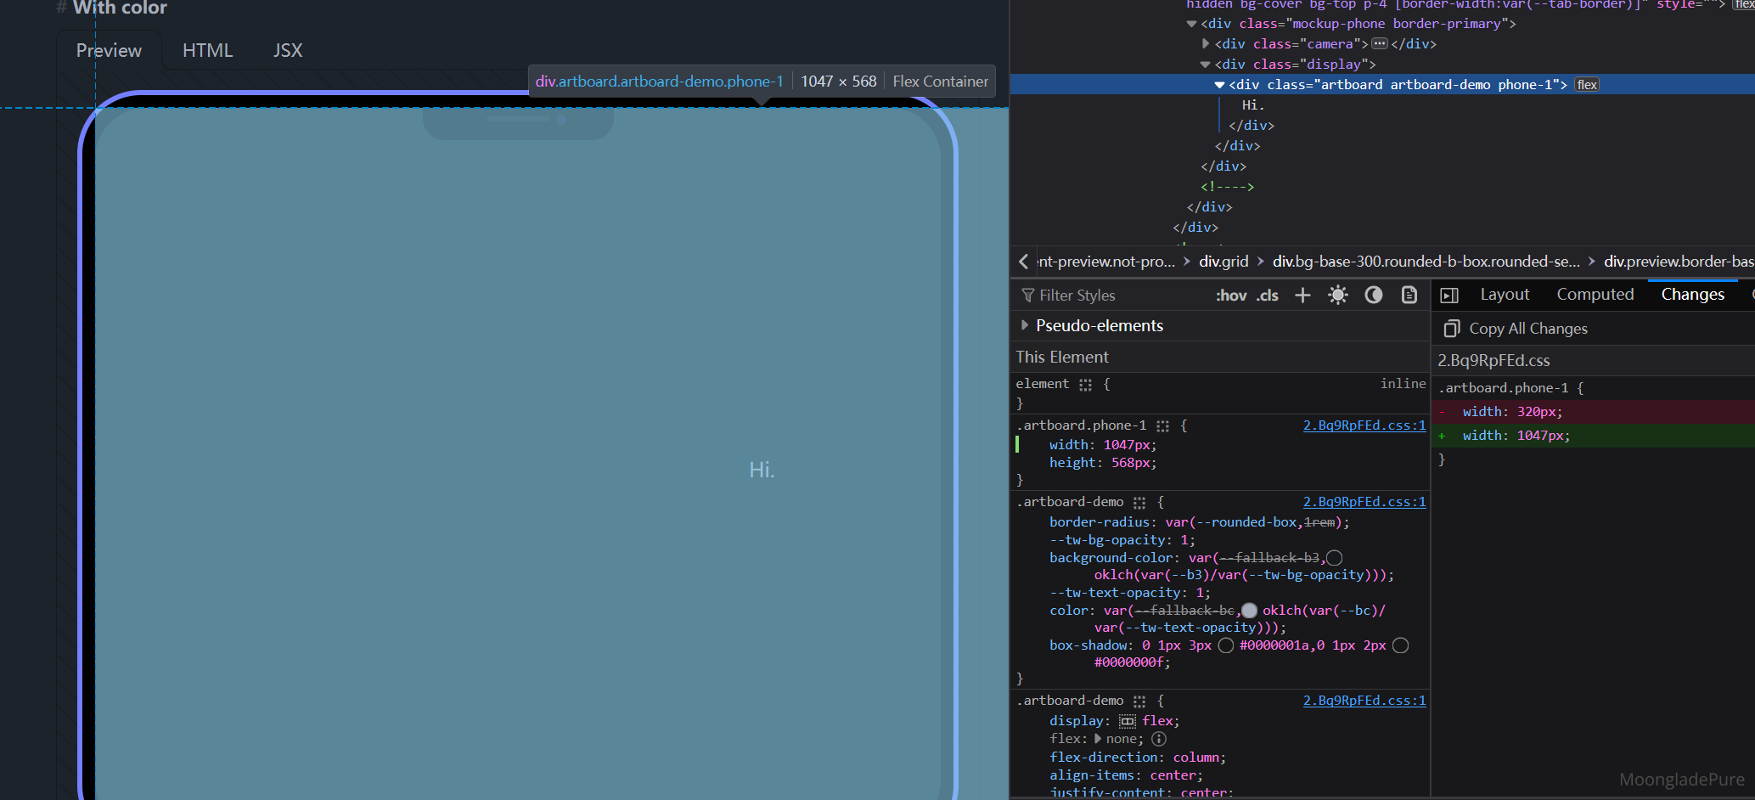Expand the div class camera node

click(x=1206, y=44)
